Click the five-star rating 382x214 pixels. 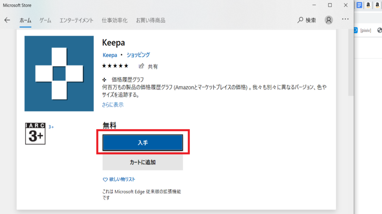[115, 66]
